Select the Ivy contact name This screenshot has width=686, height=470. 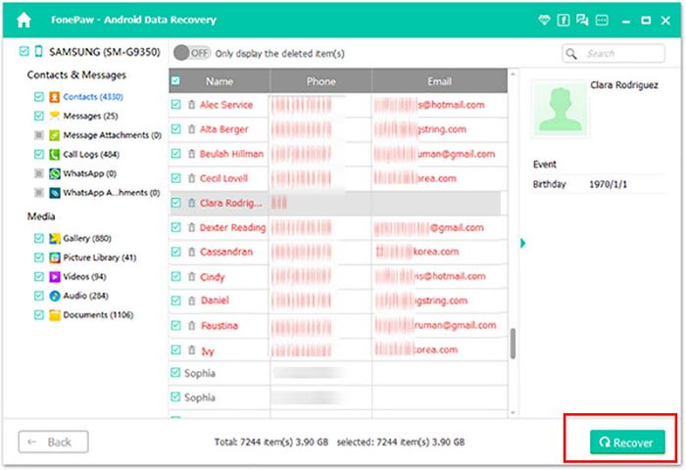(208, 352)
